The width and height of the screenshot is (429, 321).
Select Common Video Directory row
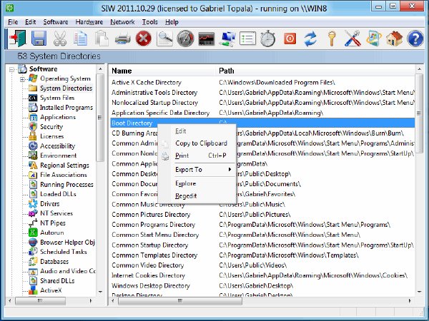[262, 265]
